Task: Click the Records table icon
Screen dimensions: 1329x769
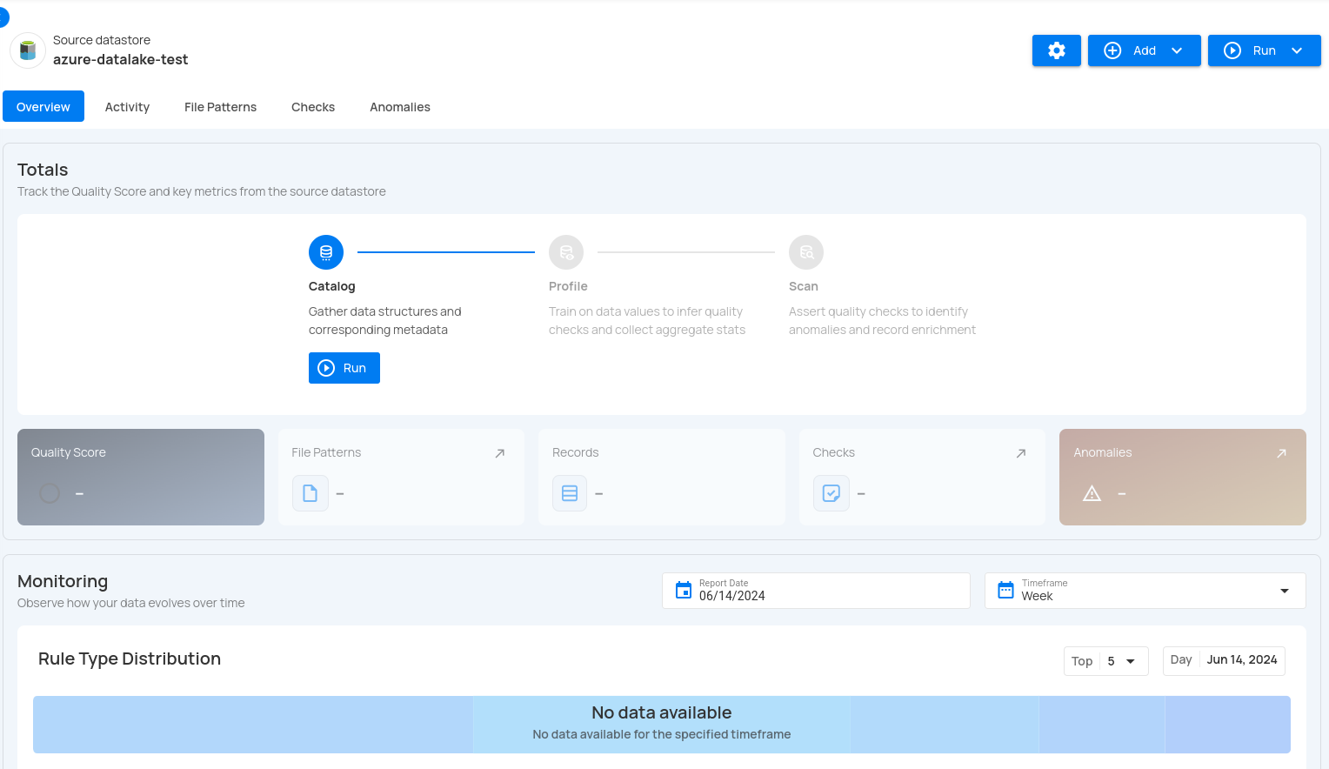Action: 570,493
